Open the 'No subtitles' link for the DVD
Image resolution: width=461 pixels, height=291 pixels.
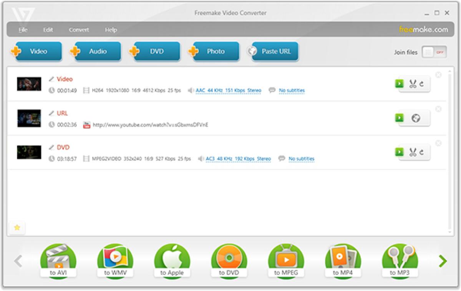tap(302, 158)
